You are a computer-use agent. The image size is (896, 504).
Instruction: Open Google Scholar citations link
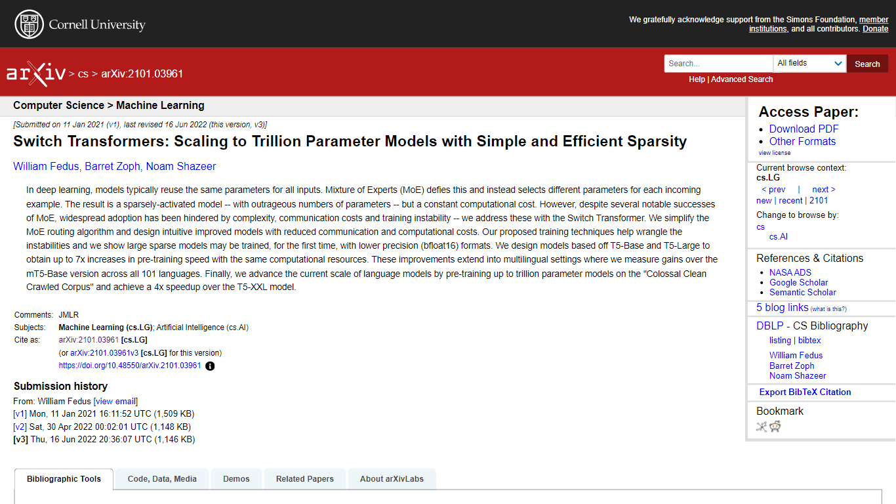799,283
